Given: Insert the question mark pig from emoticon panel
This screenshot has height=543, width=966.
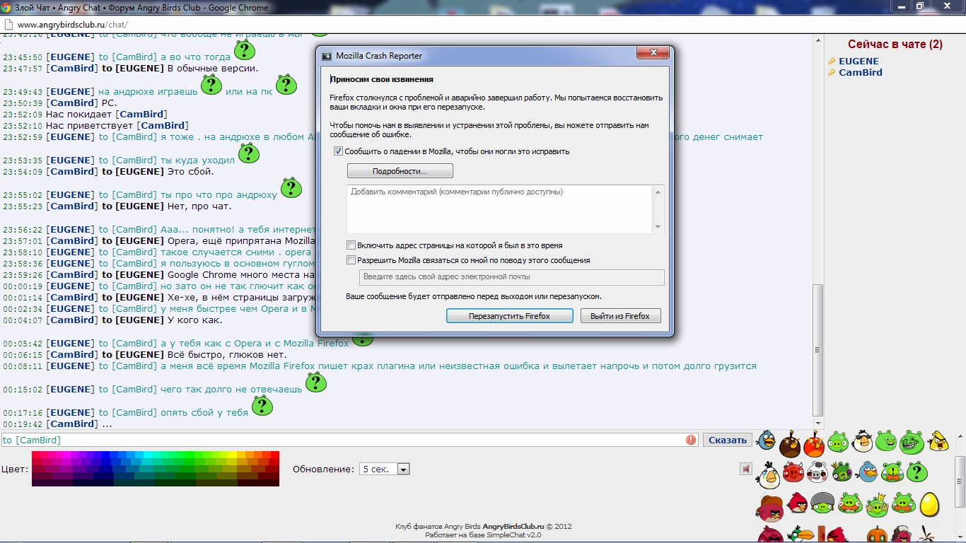Looking at the screenshot, I should point(917,472).
